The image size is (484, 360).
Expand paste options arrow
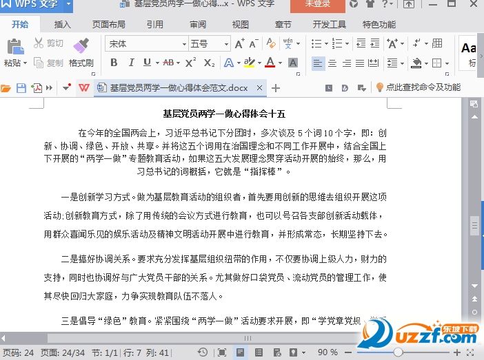point(25,63)
